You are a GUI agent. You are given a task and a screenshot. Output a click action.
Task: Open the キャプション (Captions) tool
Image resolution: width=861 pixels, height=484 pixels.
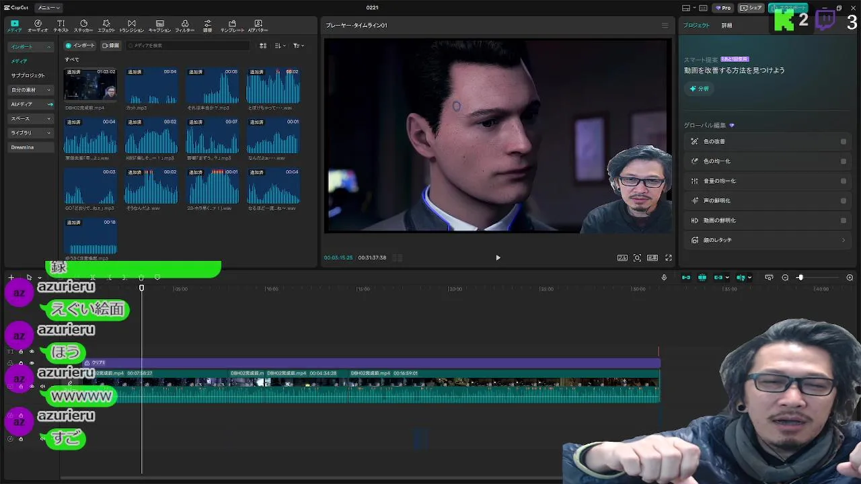(x=159, y=26)
